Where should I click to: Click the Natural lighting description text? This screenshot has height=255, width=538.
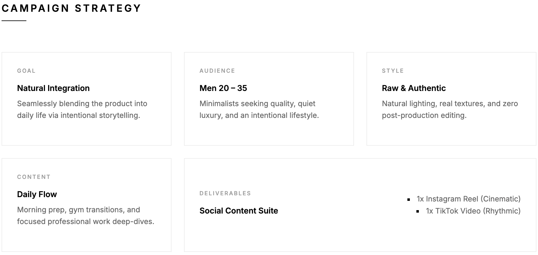pos(450,109)
